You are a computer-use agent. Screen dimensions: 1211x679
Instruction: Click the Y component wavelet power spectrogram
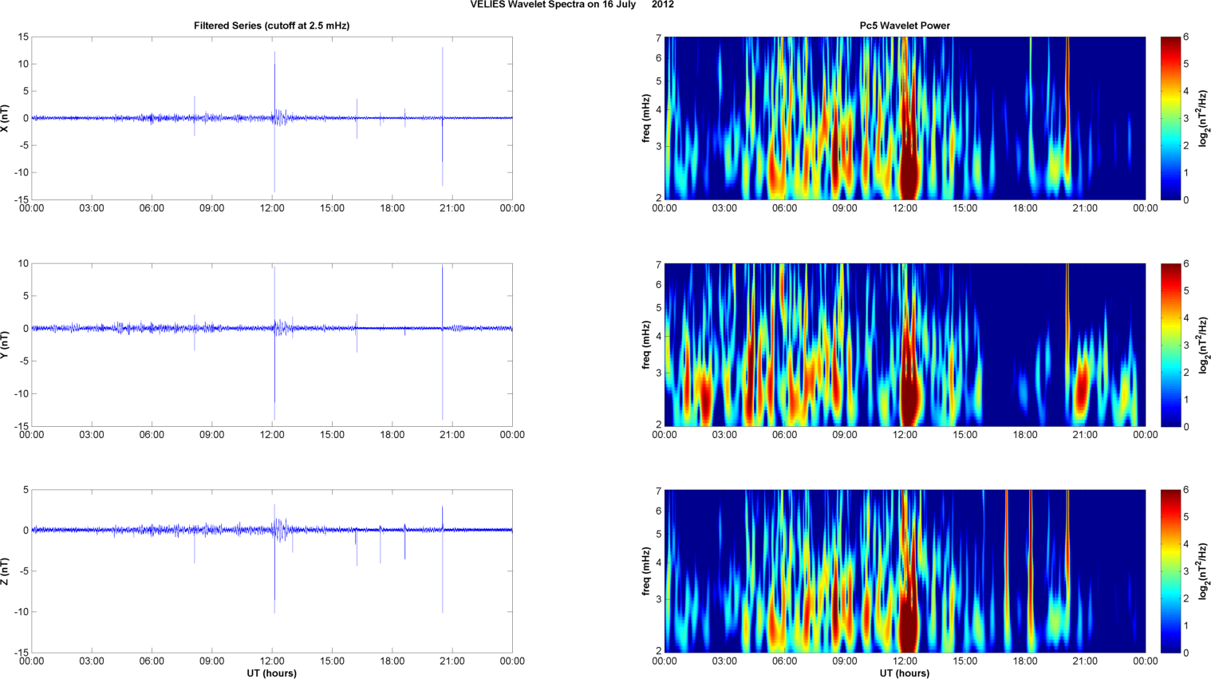[905, 345]
